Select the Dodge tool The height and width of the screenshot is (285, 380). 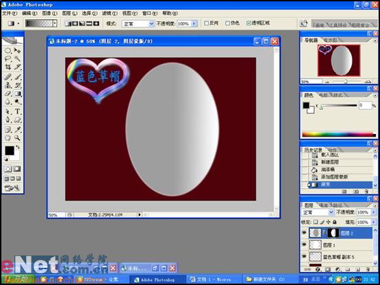tap(17, 102)
